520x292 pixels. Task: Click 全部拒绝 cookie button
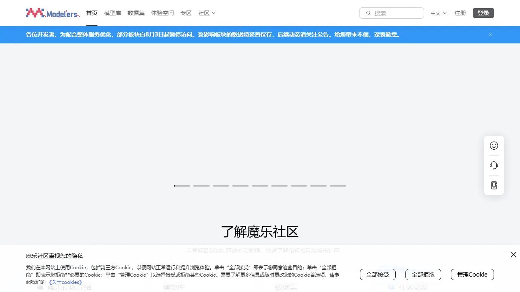[x=423, y=275]
